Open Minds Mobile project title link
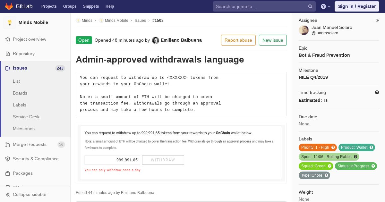385x202 pixels. [33, 22]
